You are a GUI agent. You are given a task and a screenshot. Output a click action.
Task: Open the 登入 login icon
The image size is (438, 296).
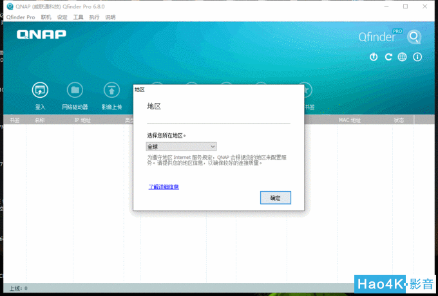pos(40,90)
